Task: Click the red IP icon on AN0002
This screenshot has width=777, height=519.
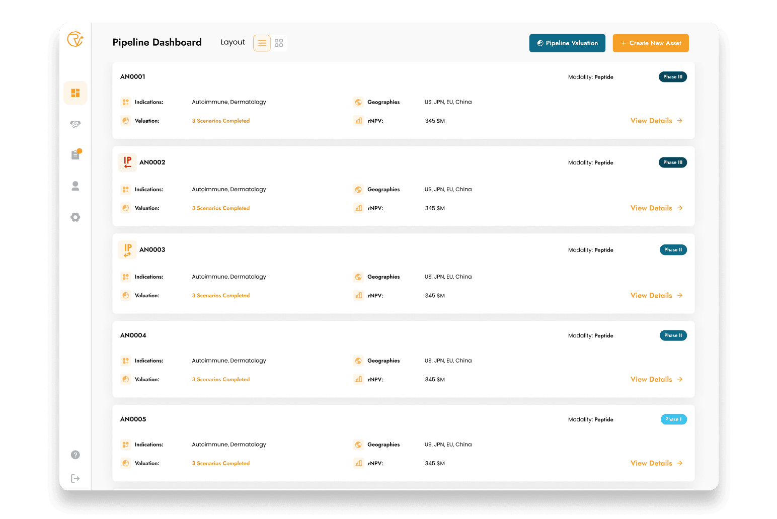Action: click(x=127, y=162)
